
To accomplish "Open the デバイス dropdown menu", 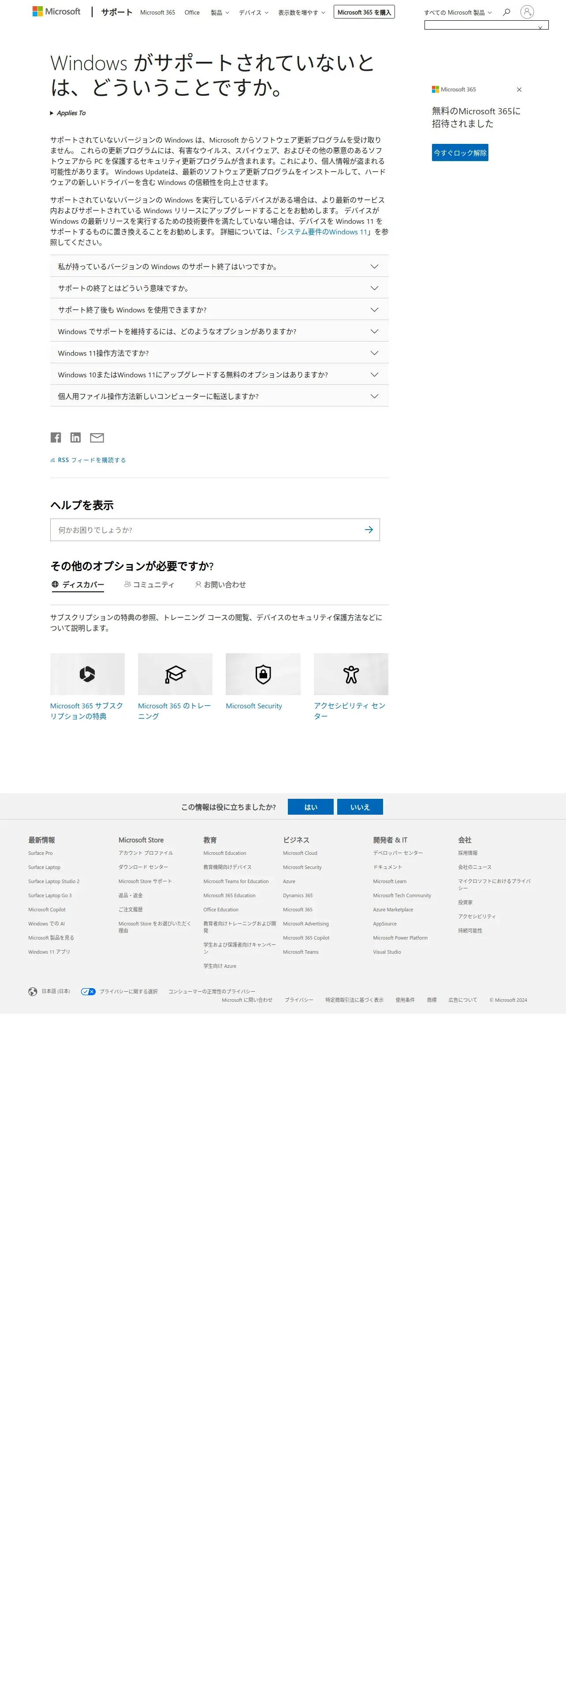I will coord(253,12).
